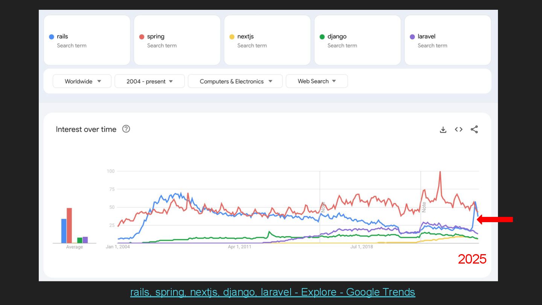Download the Interest over time chart data
This screenshot has height=305, width=542.
pos(443,130)
